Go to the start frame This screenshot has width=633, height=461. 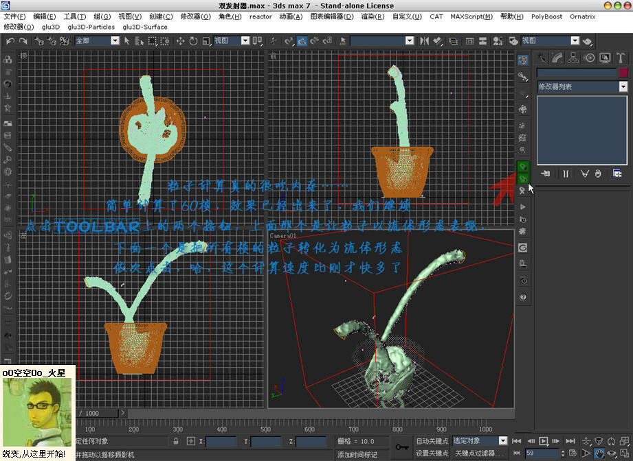pos(516,441)
